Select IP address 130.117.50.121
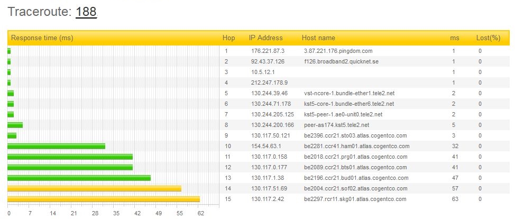Screen dimensions: 515x219 coord(271,135)
